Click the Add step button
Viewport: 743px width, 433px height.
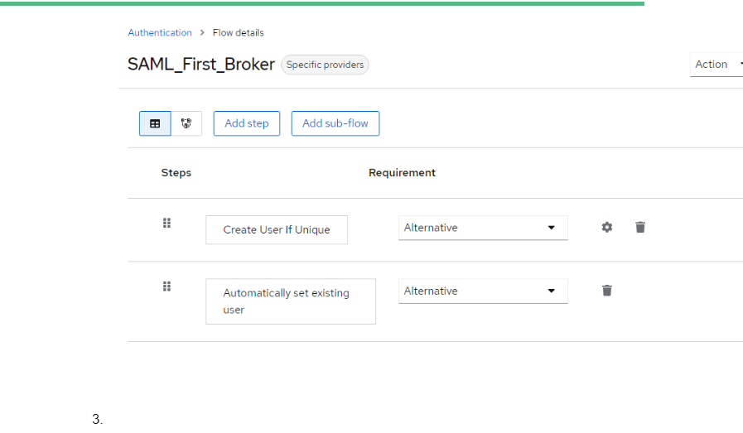point(246,123)
